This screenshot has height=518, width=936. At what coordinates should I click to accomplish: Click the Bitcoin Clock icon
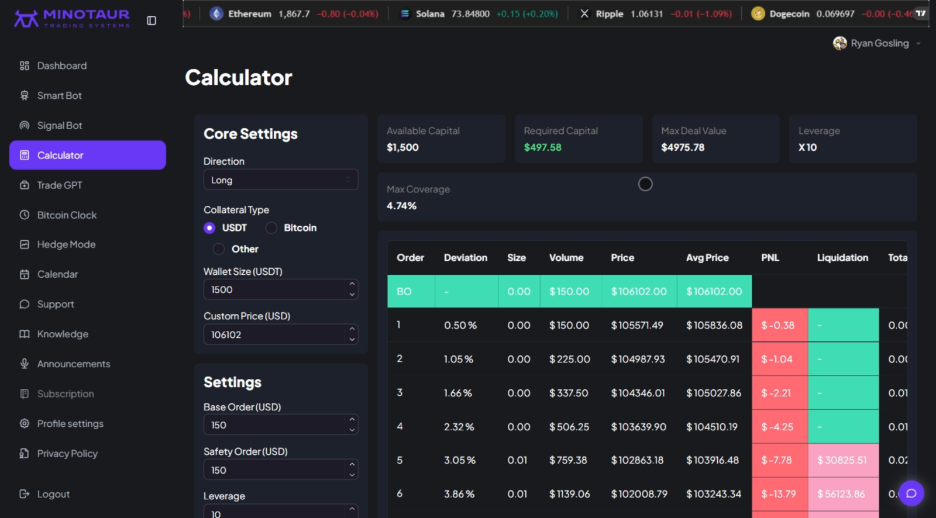pyautogui.click(x=24, y=215)
